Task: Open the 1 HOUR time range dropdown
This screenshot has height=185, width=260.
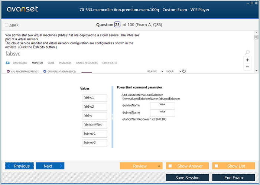Action: tap(173, 71)
